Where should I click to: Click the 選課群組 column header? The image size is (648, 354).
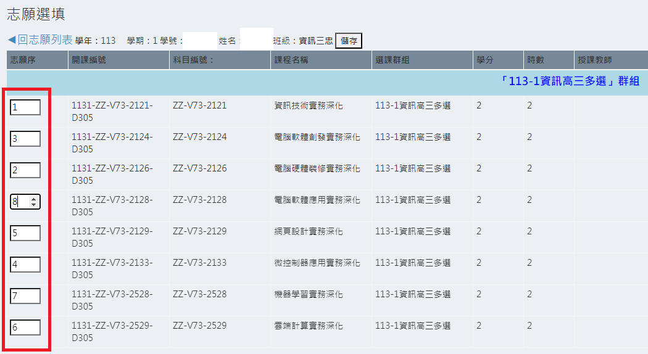point(393,60)
